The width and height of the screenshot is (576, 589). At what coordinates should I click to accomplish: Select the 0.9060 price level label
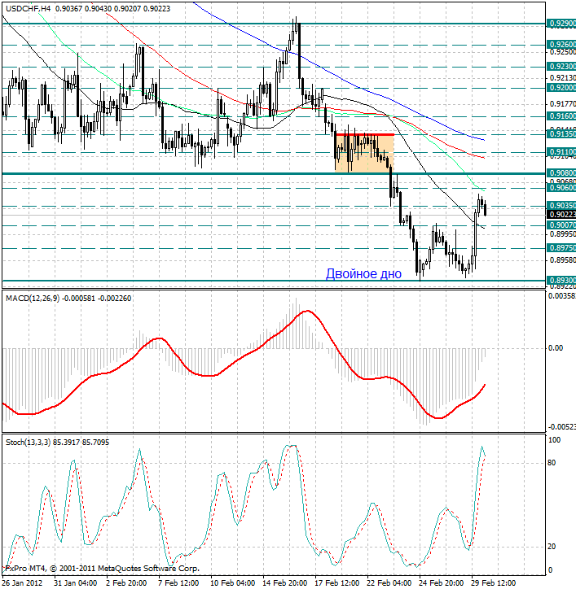pos(561,188)
